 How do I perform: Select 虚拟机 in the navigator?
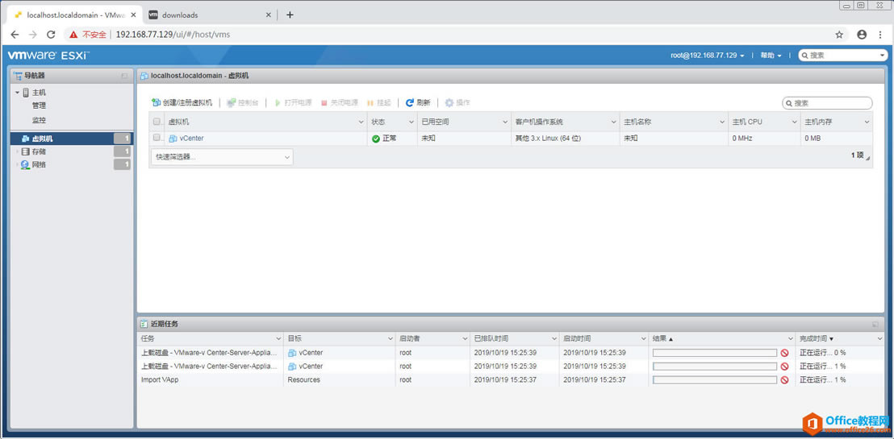click(72, 139)
